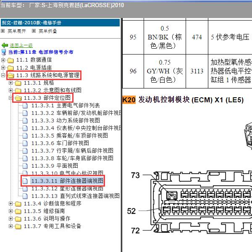Click the 11.3.6 说明与操作 folder icon
Viewport: 252px width, 252px height.
tap(18, 219)
